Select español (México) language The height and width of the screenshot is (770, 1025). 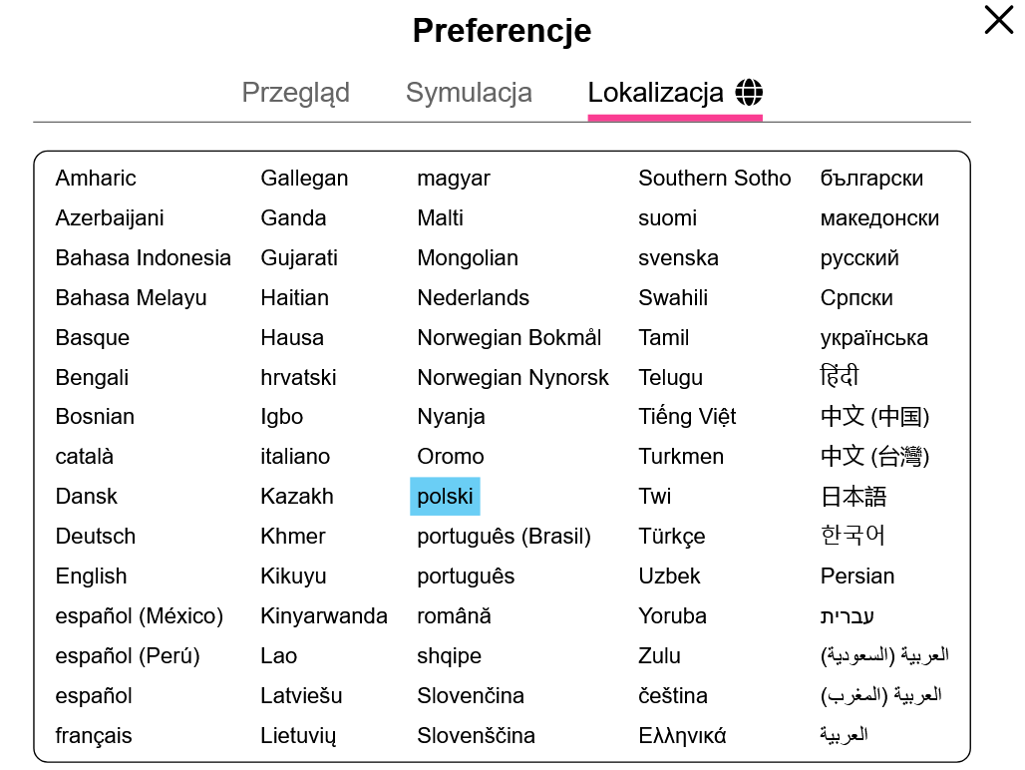(x=140, y=615)
